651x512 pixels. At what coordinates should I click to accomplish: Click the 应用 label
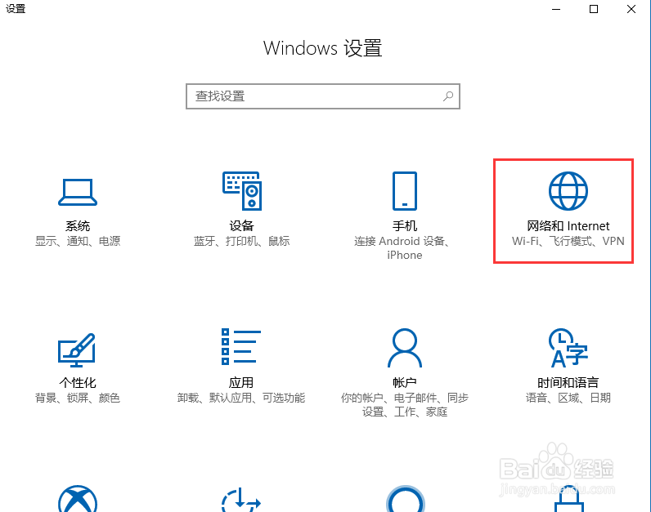click(241, 382)
